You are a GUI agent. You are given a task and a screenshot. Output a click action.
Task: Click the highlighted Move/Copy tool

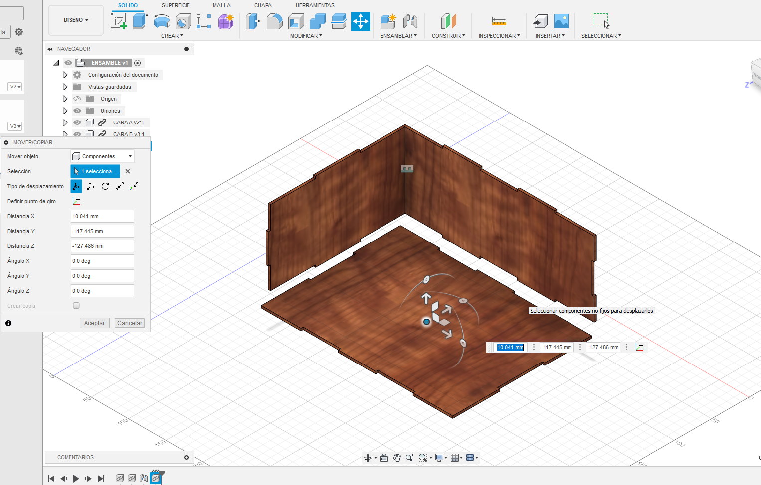pos(361,21)
